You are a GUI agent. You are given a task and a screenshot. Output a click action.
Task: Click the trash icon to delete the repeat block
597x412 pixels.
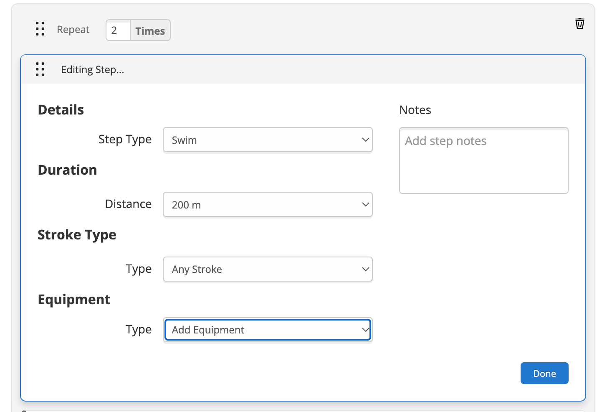579,23
